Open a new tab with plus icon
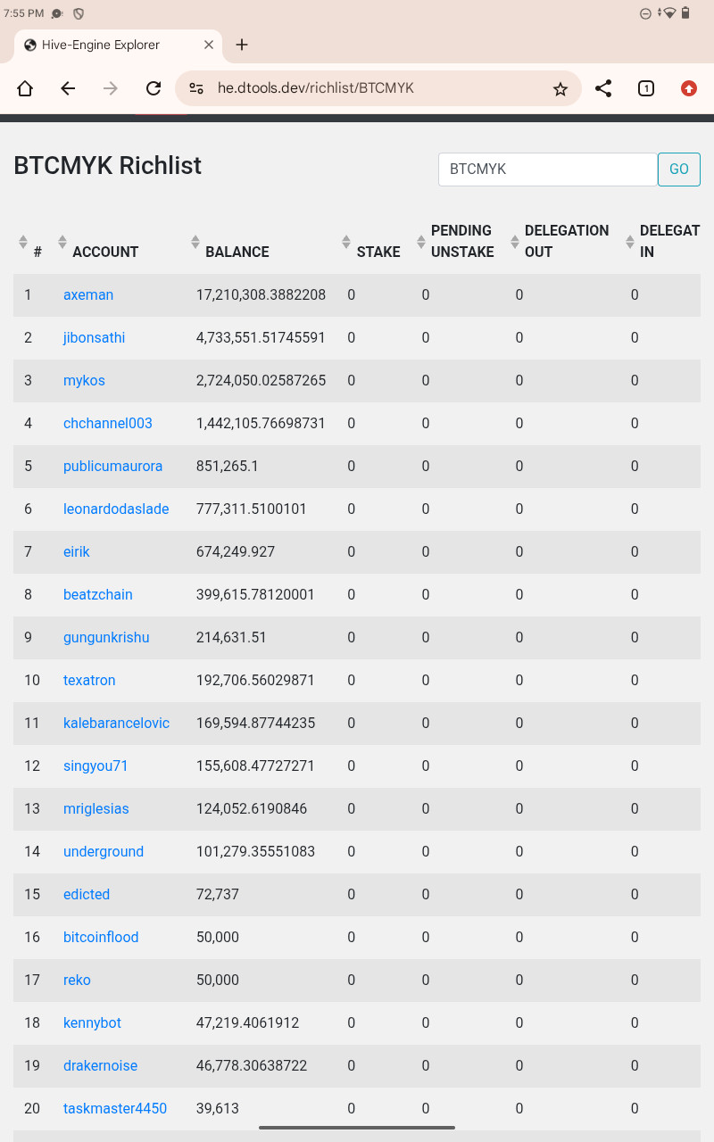Screen dimensions: 714x1142 tap(242, 45)
